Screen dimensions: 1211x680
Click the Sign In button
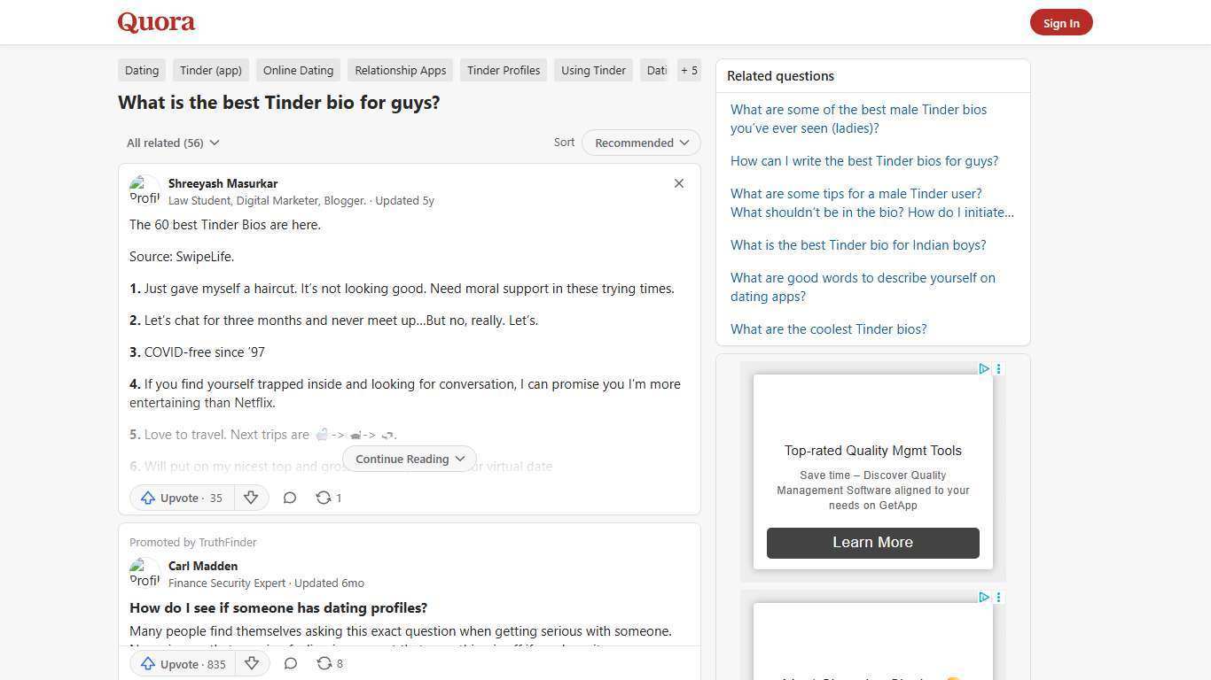coord(1061,22)
